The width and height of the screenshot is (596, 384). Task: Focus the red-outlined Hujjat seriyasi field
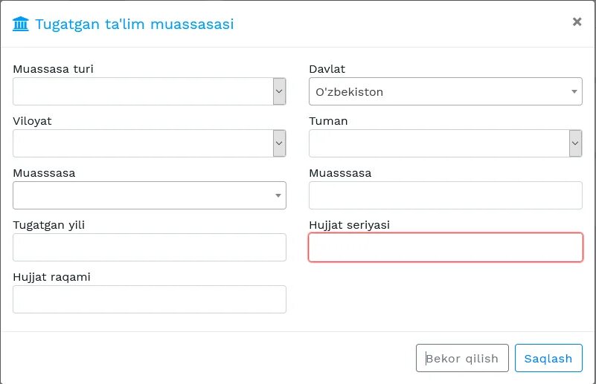(445, 247)
